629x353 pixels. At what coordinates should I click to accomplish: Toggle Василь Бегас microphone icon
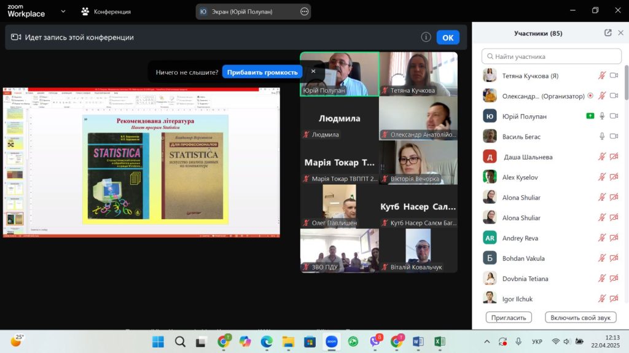coord(602,136)
